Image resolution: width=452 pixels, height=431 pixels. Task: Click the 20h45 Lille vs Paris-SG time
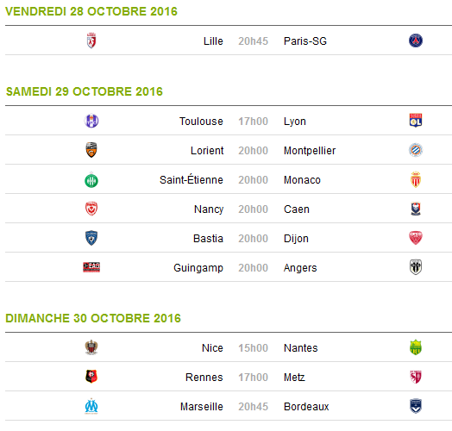click(253, 41)
